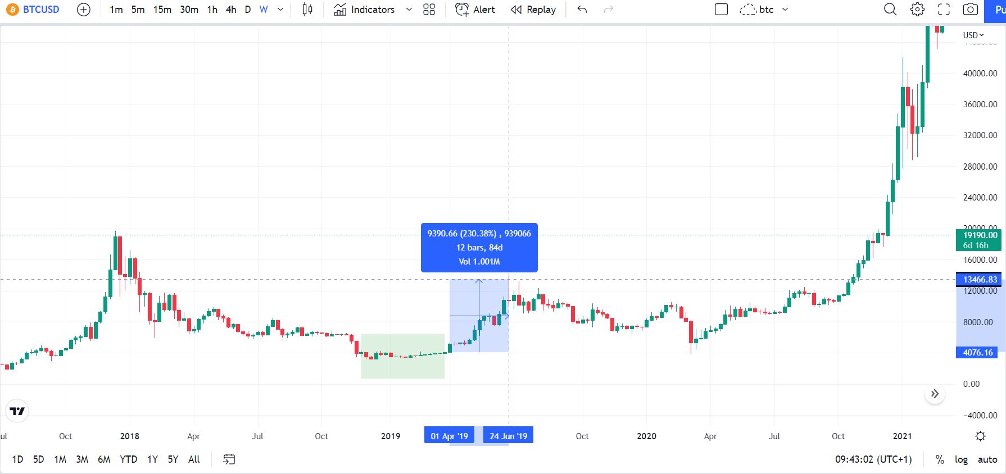Screen dimensions: 1006x474
Task: Switch to the 30m timeframe
Action: (189, 10)
